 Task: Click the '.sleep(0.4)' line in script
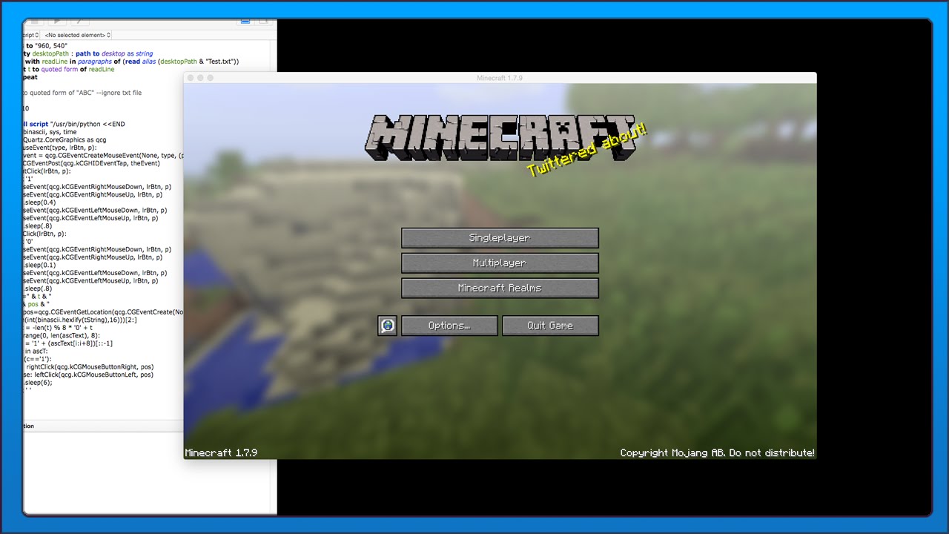40,202
